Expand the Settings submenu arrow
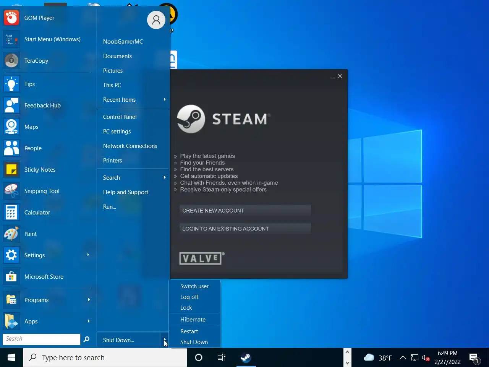 [88, 255]
